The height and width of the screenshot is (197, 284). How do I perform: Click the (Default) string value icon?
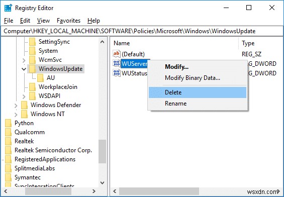tap(117, 54)
